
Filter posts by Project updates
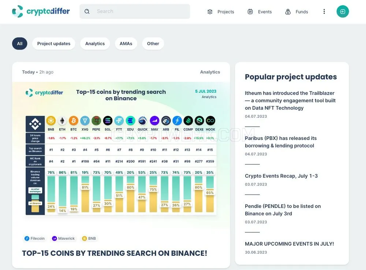[x=54, y=43]
